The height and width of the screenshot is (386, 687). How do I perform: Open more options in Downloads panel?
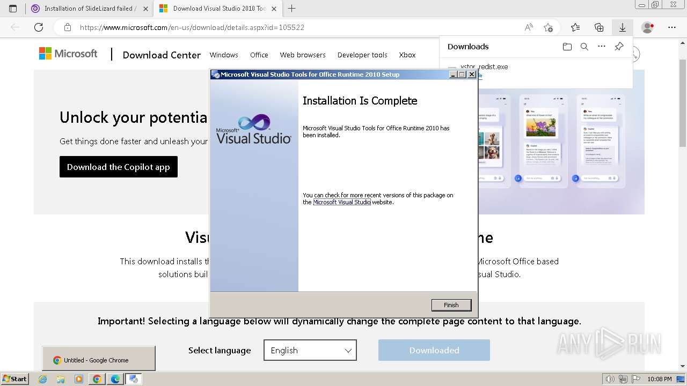pyautogui.click(x=602, y=47)
